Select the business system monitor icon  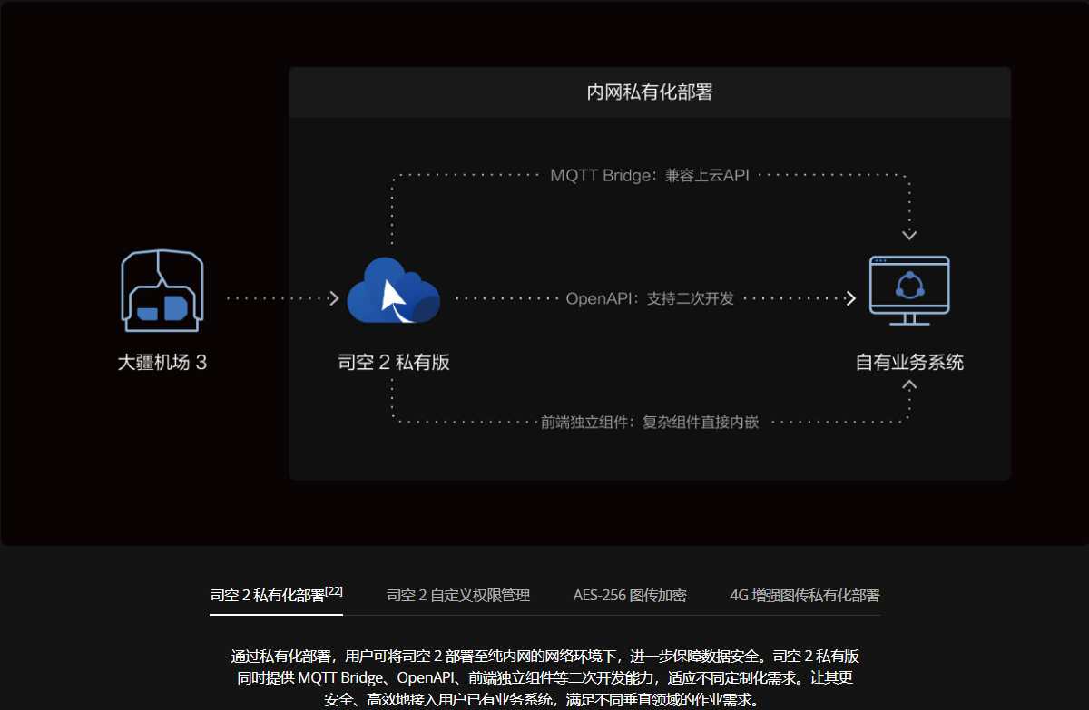909,290
